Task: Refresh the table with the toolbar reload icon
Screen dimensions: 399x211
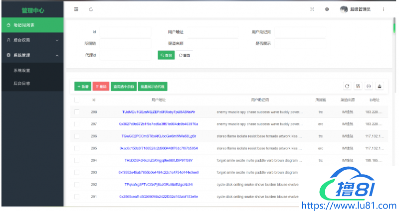Action: coord(347,86)
